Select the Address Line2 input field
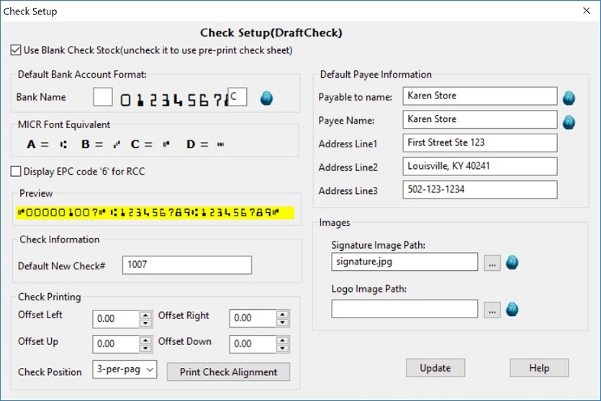The image size is (601, 401). tap(480, 167)
